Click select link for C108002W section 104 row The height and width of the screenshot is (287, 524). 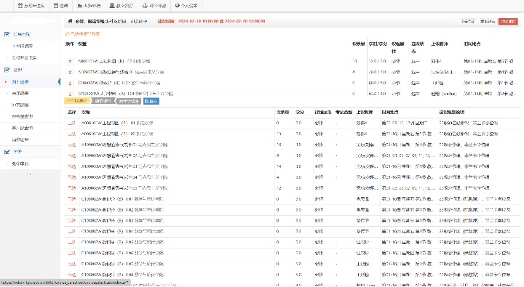point(71,231)
